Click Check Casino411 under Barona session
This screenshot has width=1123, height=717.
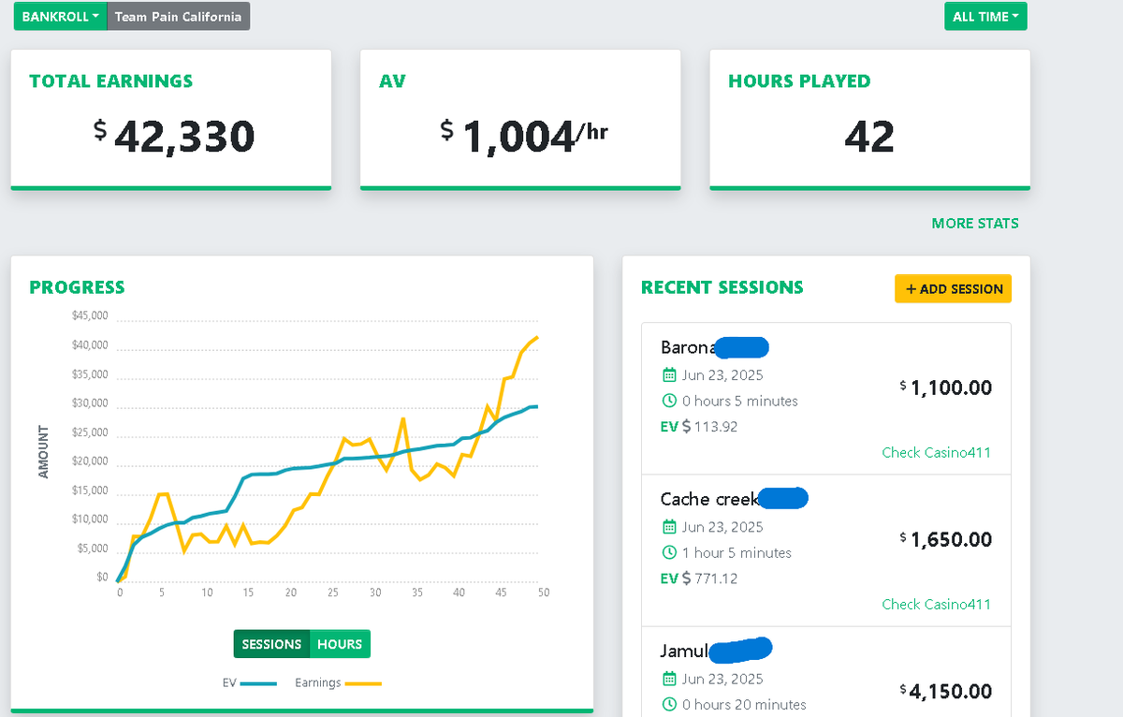[936, 452]
